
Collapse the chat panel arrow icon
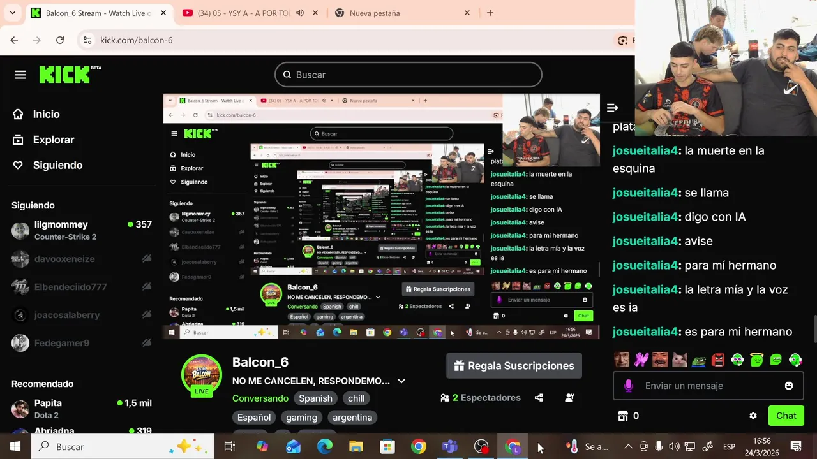(612, 108)
